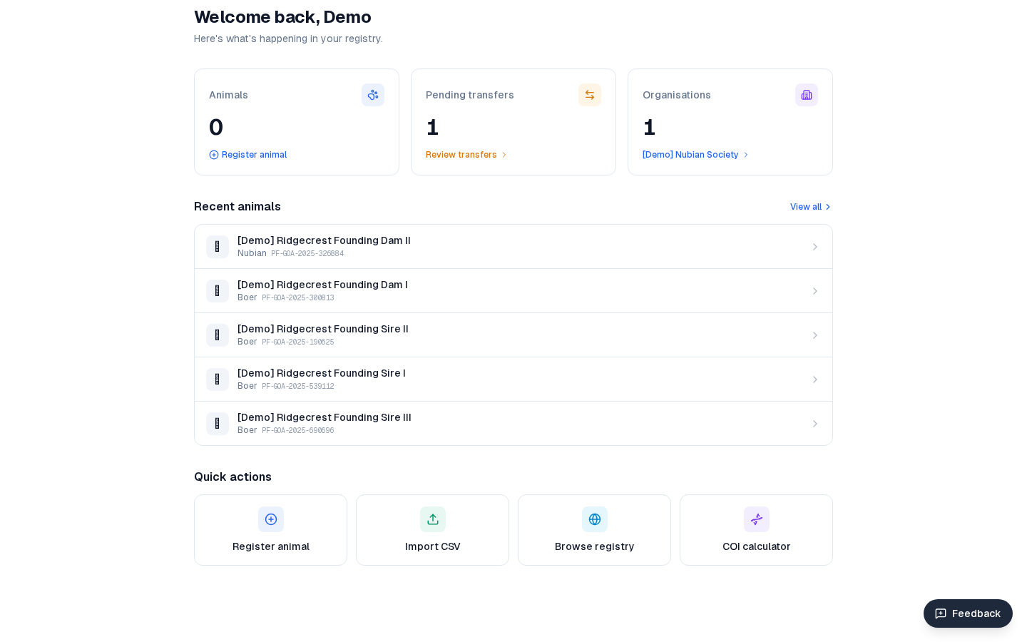Expand the Ridgecrest Founding Dam II row
Viewport: 1027px width, 642px height.
pyautogui.click(x=815, y=247)
